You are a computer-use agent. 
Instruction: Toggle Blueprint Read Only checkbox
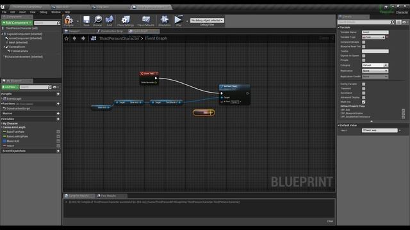tap(363, 47)
